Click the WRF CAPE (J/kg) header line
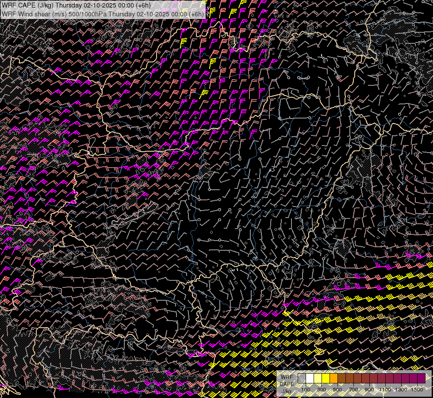This screenshot has height=398, width=433. coord(76,5)
